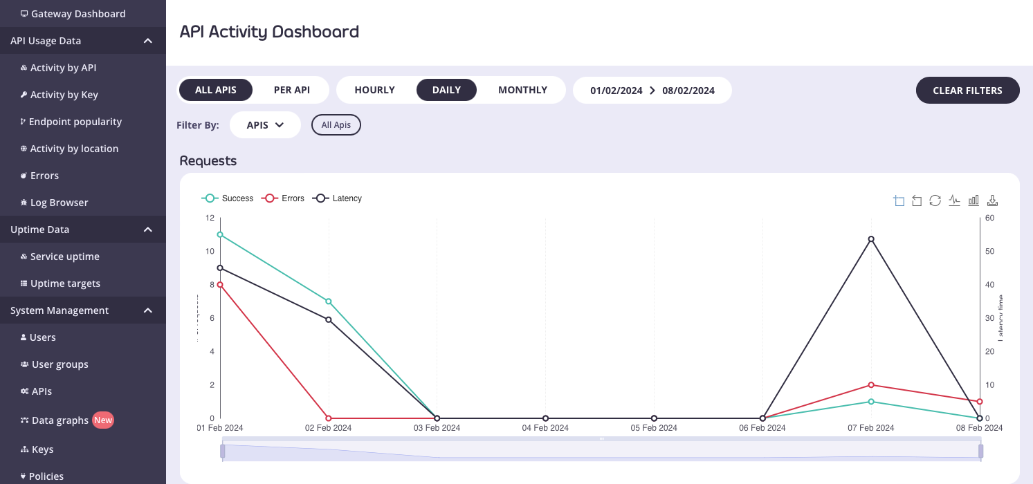The image size is (1033, 484).
Task: Hide the Latency line via legend
Action: pos(337,198)
